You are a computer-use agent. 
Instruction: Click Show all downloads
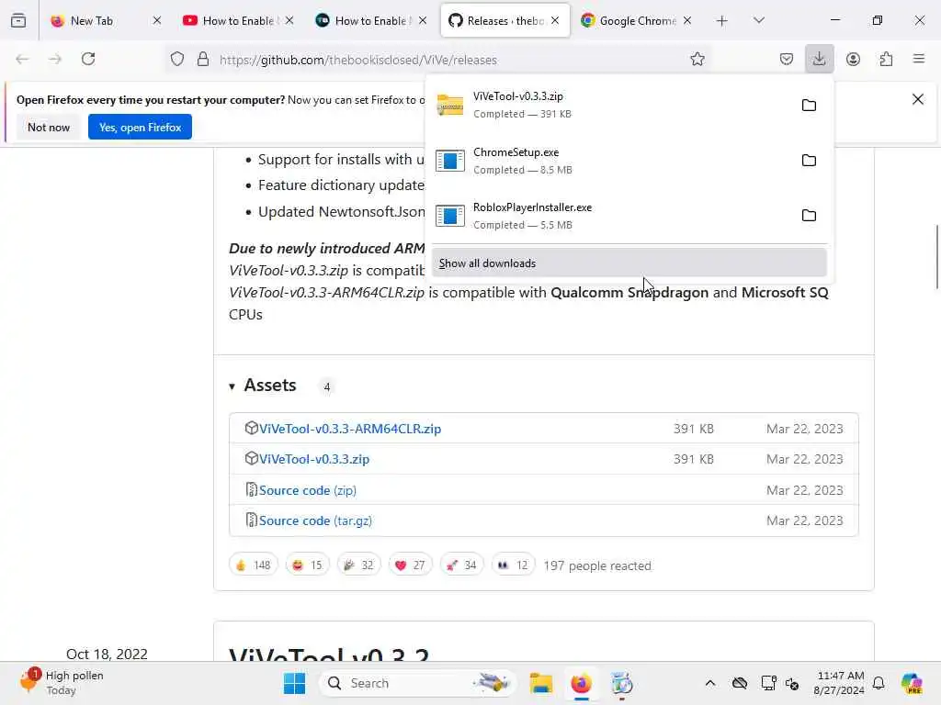pos(629,263)
